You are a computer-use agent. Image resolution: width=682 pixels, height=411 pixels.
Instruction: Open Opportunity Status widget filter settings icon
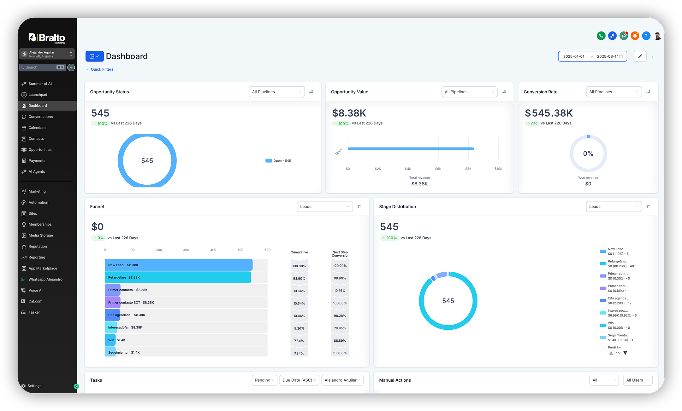311,92
